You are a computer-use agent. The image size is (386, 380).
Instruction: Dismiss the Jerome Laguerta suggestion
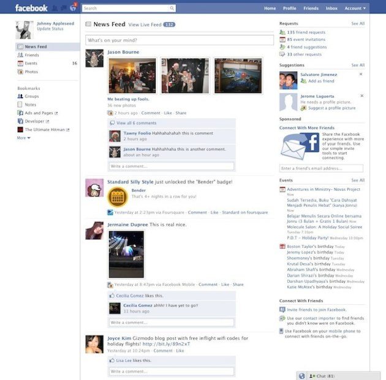361,95
